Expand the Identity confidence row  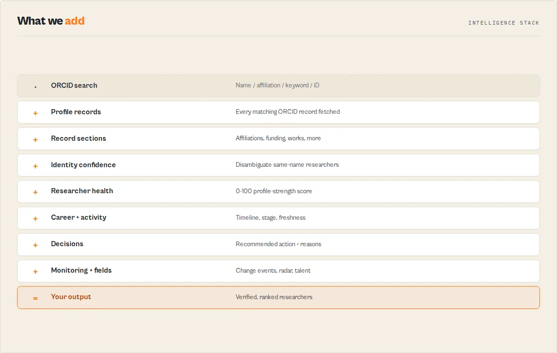click(278, 165)
